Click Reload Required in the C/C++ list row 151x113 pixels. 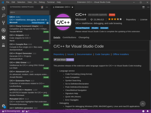click(38, 23)
